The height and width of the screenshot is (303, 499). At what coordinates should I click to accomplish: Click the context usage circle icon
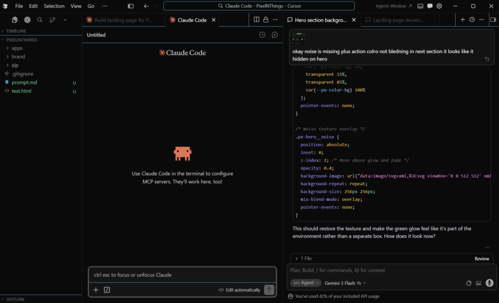tap(468, 283)
